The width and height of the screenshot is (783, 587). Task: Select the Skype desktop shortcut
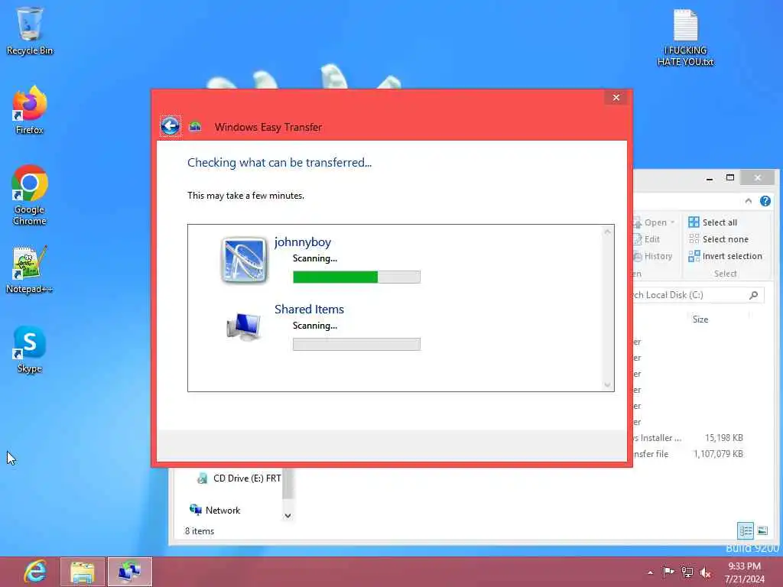(30, 349)
